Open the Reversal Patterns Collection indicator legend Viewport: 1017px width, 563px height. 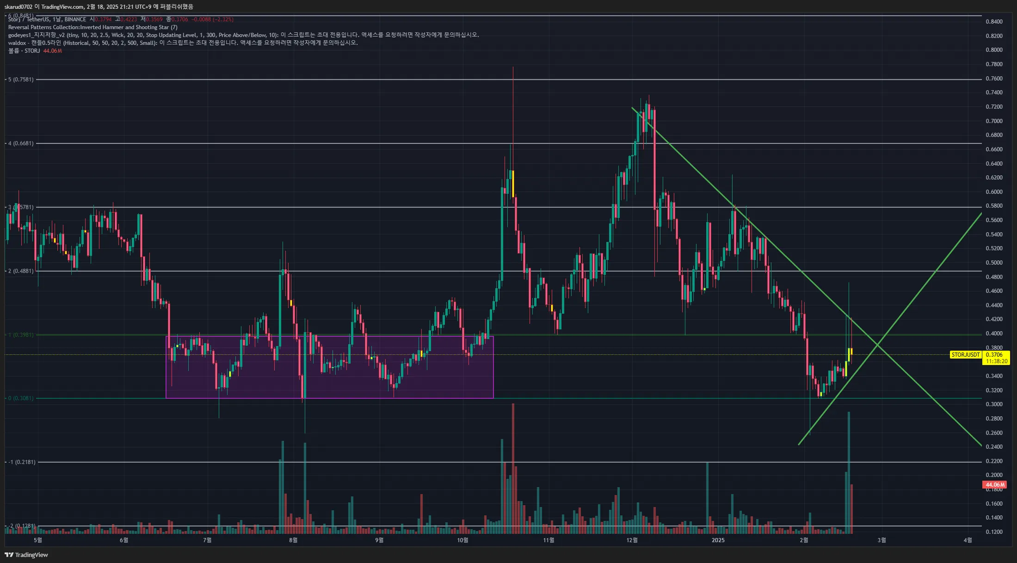[x=92, y=27]
